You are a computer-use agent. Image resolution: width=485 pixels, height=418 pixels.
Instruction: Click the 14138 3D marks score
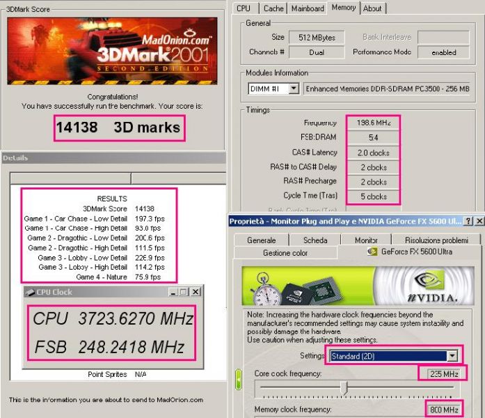[118, 127]
